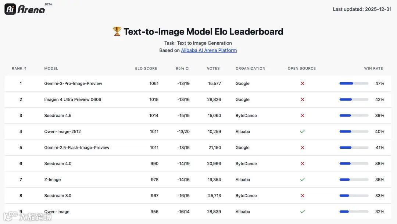Sort by the Votes column header
The height and width of the screenshot is (224, 397).
point(213,68)
